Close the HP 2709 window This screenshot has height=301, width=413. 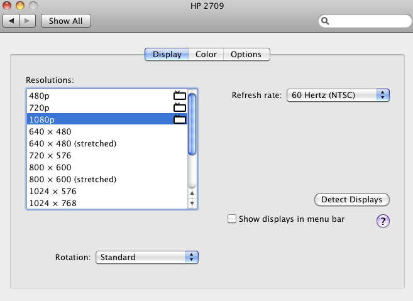click(7, 6)
